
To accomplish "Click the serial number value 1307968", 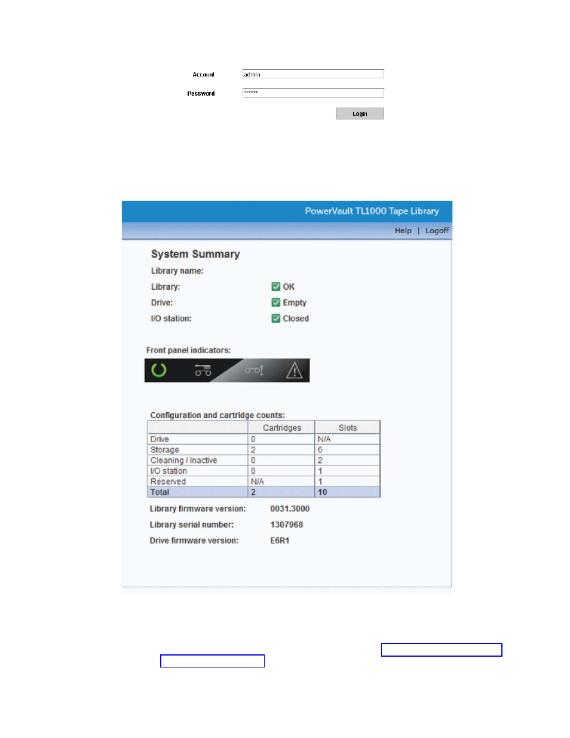I will (x=287, y=525).
